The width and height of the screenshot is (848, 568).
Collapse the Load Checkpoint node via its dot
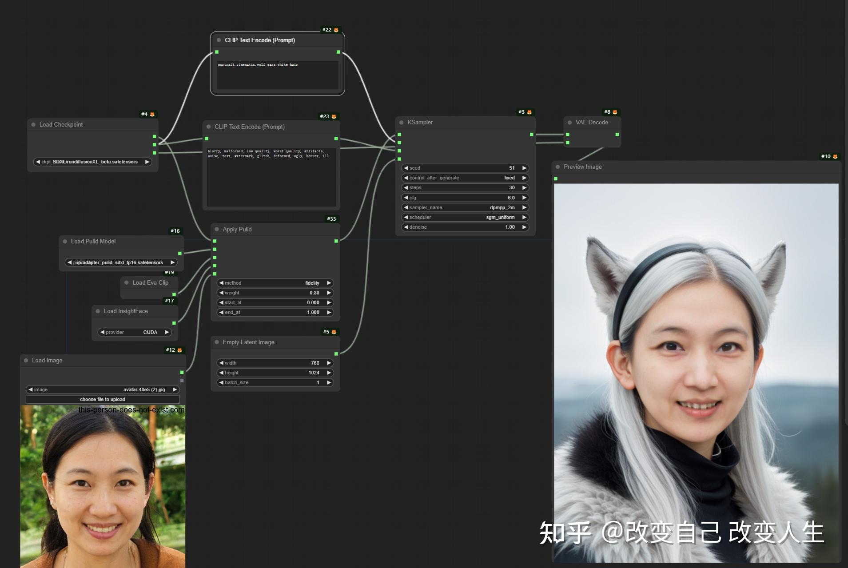33,125
